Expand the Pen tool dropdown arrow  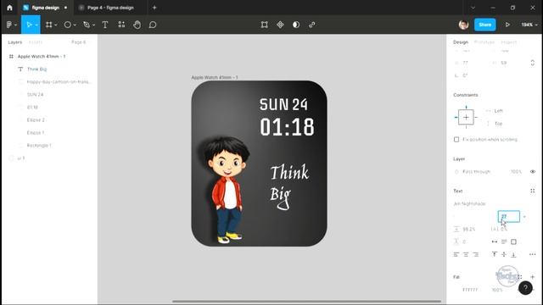tap(93, 25)
